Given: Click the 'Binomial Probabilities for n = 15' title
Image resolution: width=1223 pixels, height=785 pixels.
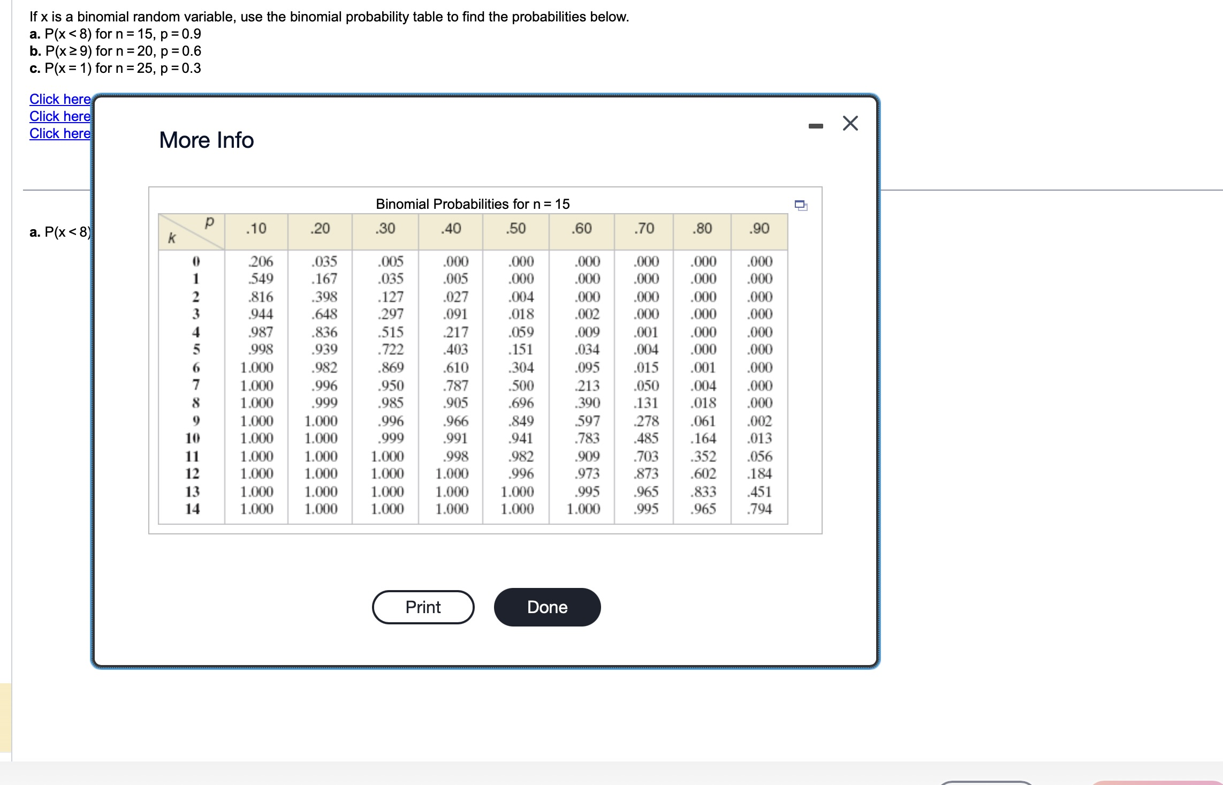Looking at the screenshot, I should click(473, 204).
